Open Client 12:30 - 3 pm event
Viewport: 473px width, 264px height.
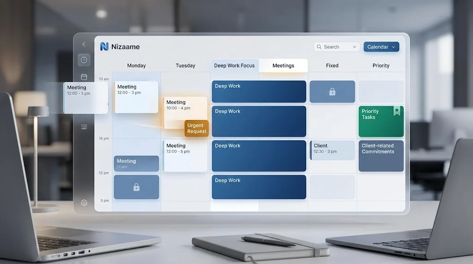332,150
